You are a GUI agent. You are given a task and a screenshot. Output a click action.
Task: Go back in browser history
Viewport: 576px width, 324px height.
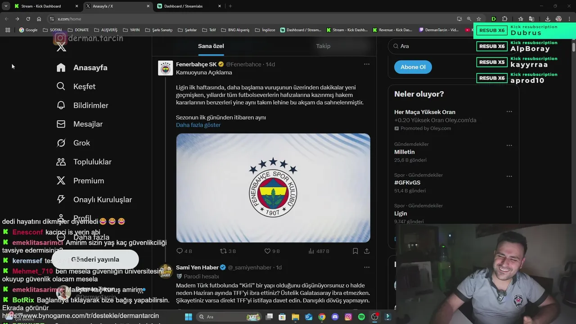click(6, 19)
